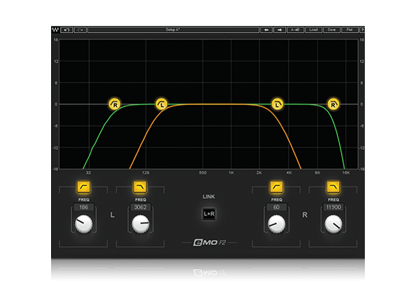Viewport: 416px width, 307px height.
Task: Select the R high-pass graph marker
Action: click(x=115, y=104)
